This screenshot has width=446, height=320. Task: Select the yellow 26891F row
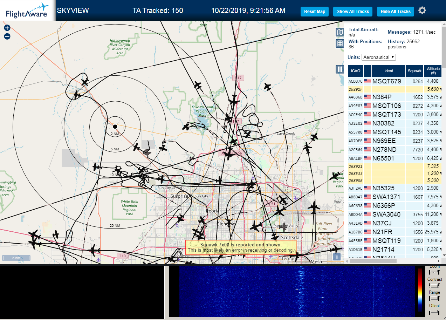point(395,89)
